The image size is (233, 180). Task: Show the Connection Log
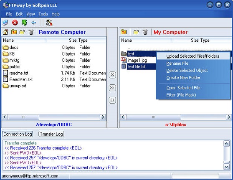18,134
